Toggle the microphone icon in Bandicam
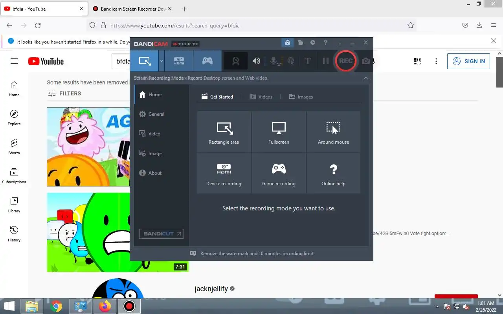 tap(274, 61)
